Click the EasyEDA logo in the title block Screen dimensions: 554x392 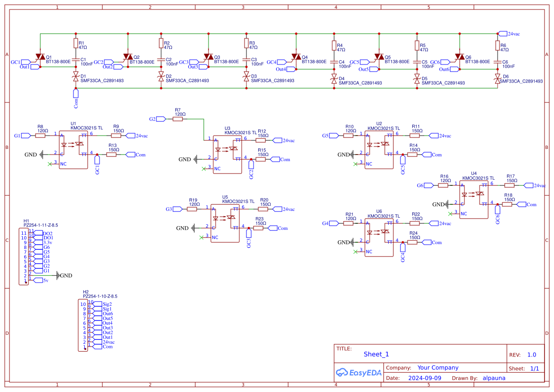(x=358, y=373)
